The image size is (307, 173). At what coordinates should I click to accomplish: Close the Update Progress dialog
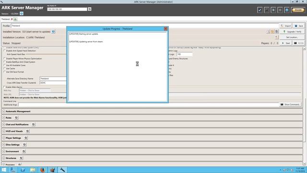tap(165, 29)
